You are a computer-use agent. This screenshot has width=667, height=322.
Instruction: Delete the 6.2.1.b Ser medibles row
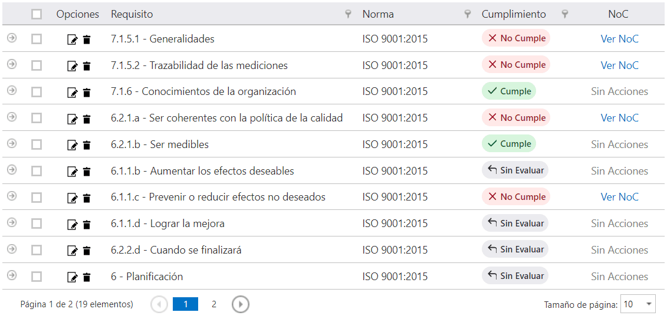(87, 146)
